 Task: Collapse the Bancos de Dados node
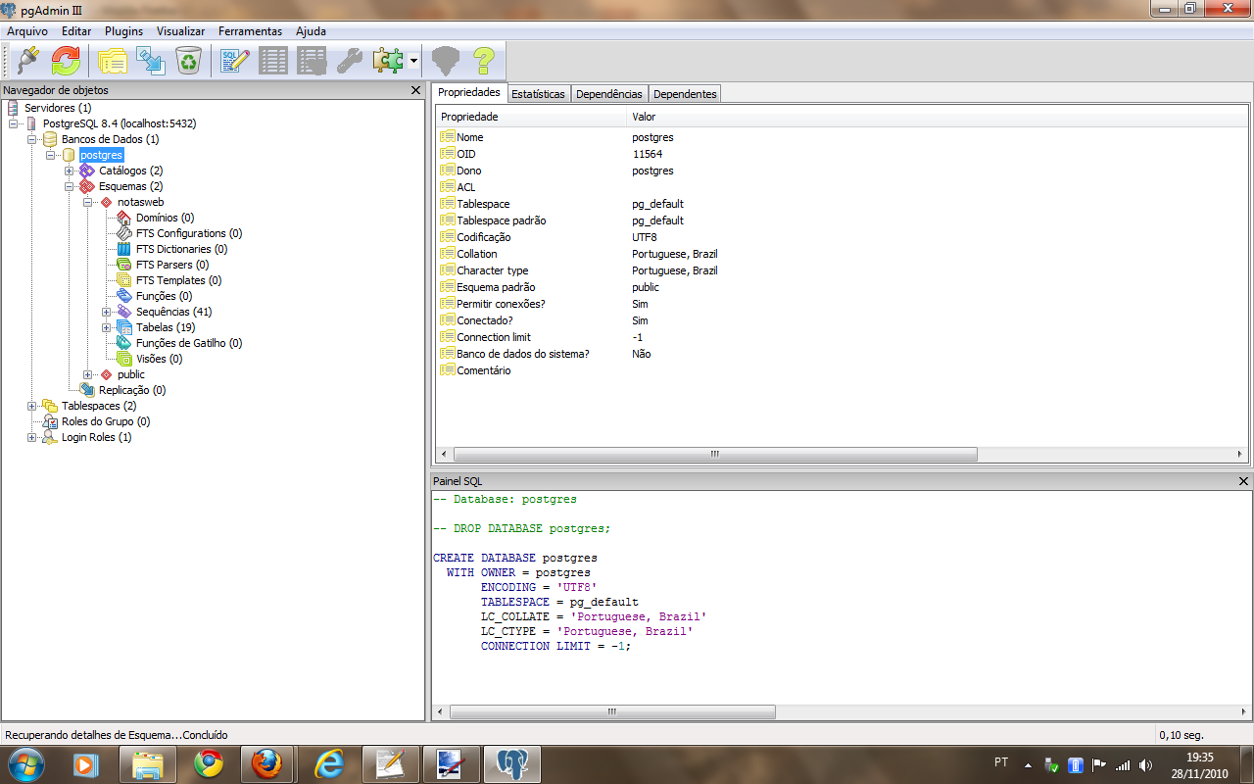pyautogui.click(x=32, y=139)
